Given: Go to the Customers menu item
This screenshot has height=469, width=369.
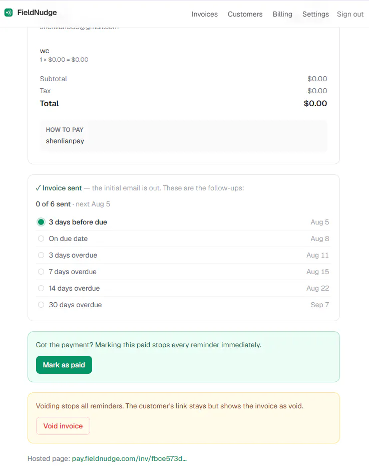Looking at the screenshot, I should [245, 14].
